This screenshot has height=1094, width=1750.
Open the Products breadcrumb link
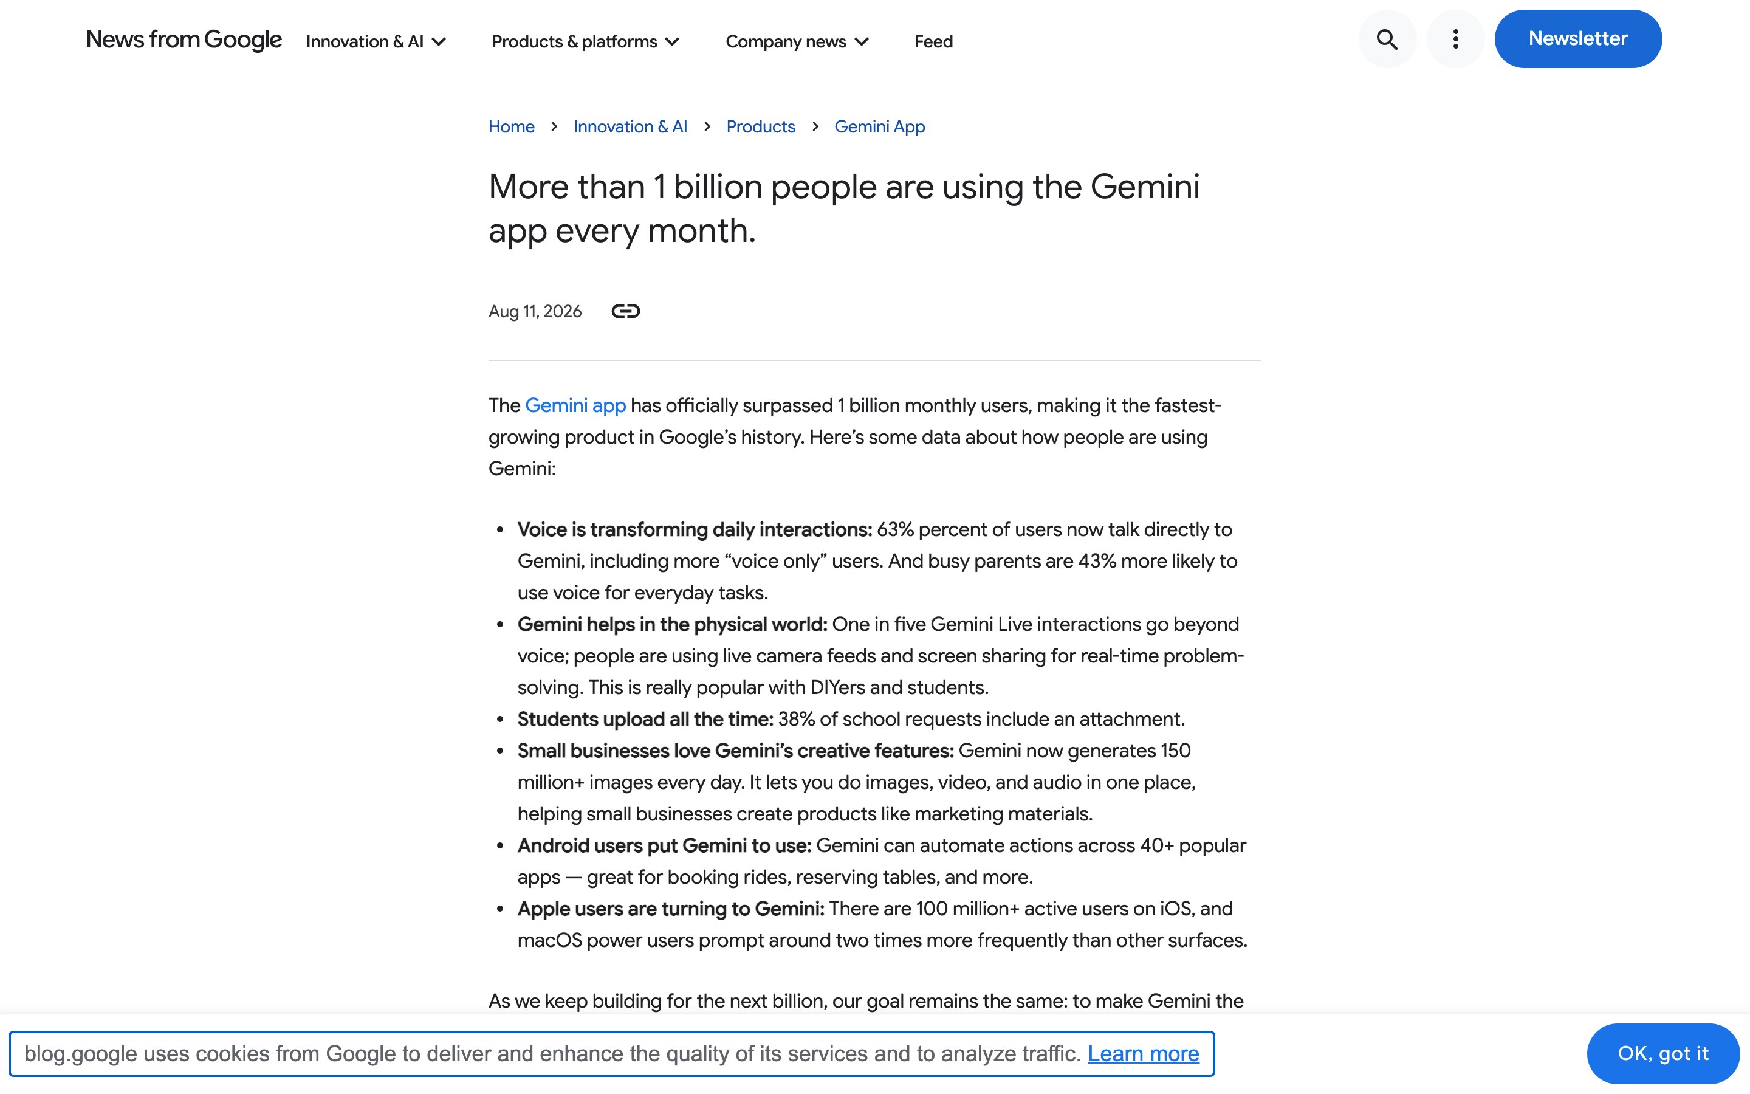[x=760, y=126]
